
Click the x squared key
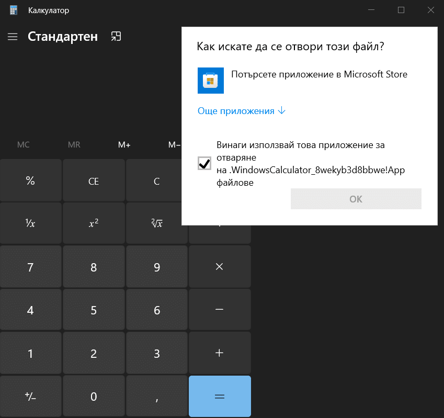pyautogui.click(x=94, y=223)
